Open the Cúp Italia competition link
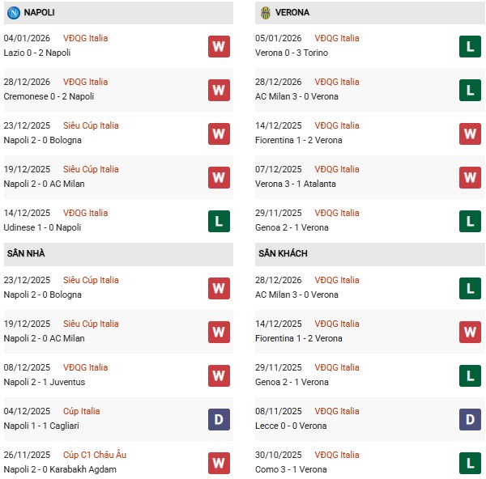Image resolution: width=486 pixels, height=479 pixels. [x=82, y=411]
